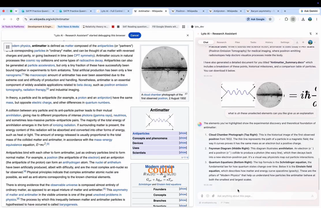Expand the Antimatter box's Scientists row
The width and height of the screenshot is (321, 208).
[183, 153]
